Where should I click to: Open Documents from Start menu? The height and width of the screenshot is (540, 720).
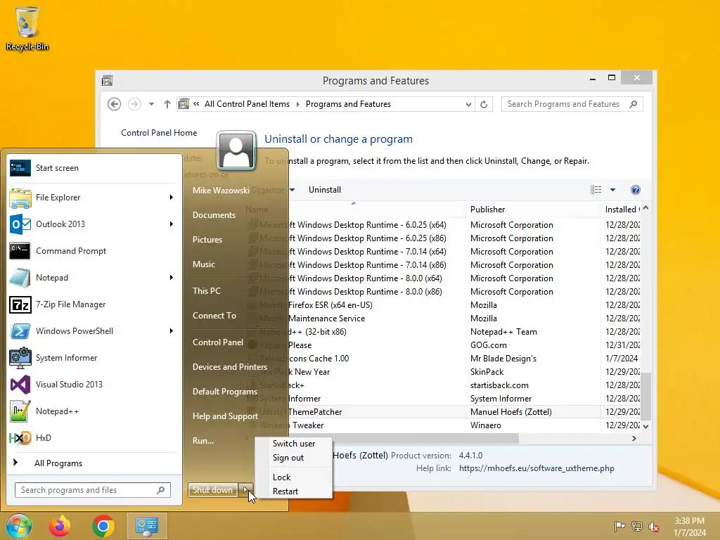click(214, 215)
